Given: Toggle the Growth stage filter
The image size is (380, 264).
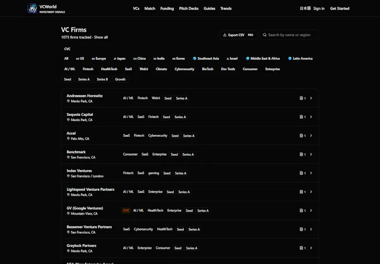Looking at the screenshot, I should pyautogui.click(x=120, y=79).
